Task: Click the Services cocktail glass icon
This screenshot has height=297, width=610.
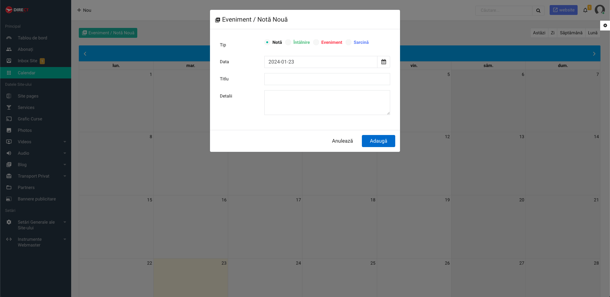Action: [x=9, y=107]
